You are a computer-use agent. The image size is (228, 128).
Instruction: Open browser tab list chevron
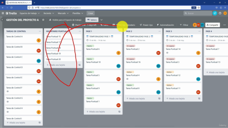point(204,2)
